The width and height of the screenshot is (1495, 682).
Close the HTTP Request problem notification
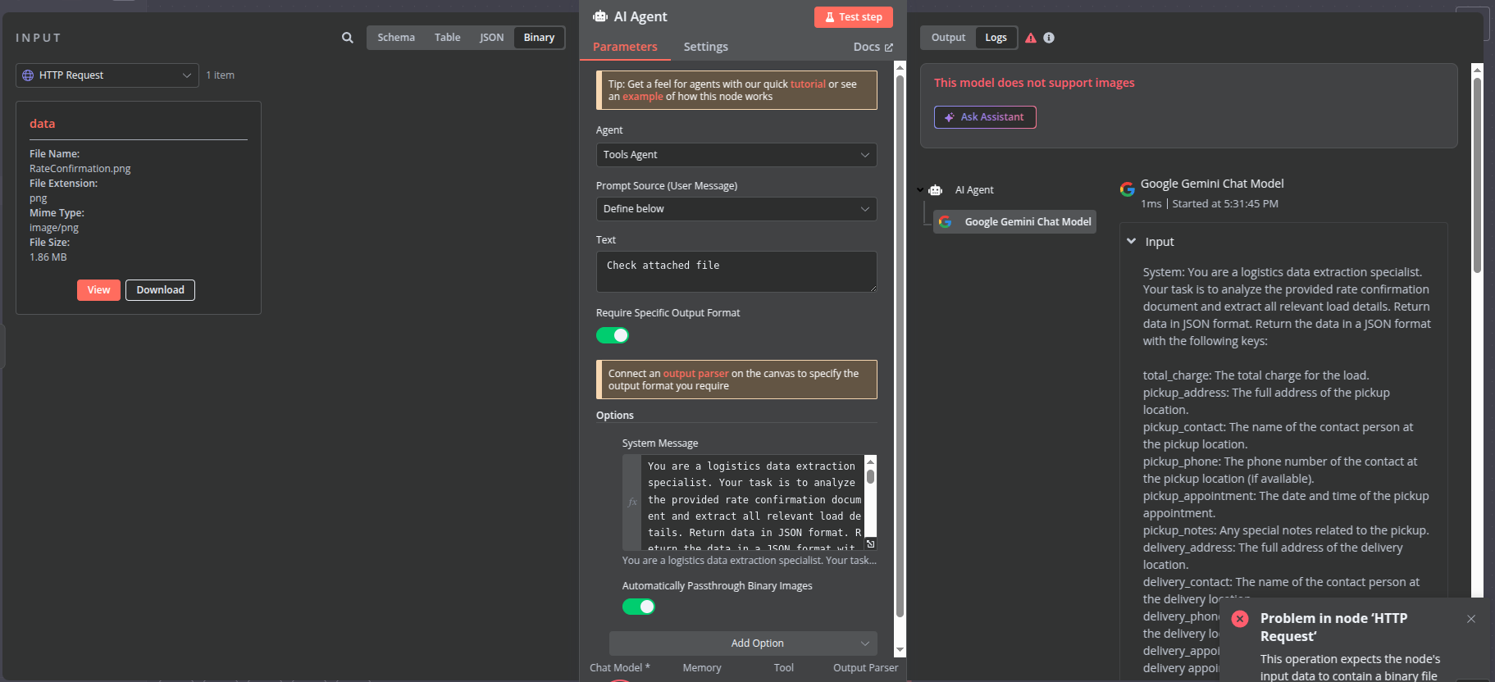(x=1471, y=619)
